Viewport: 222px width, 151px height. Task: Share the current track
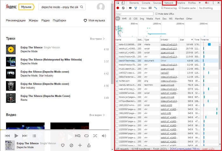[89, 145]
